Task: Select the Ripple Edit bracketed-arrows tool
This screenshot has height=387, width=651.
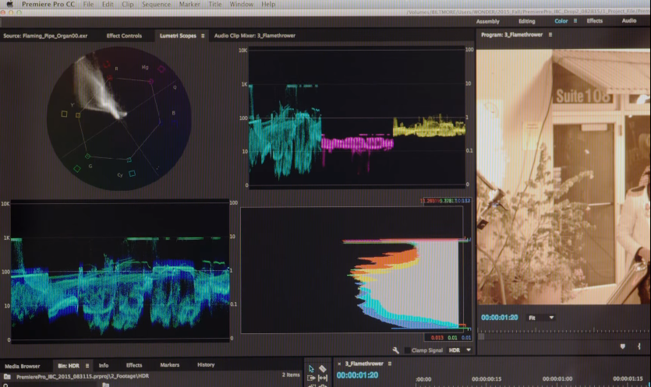Action: pyautogui.click(x=323, y=378)
